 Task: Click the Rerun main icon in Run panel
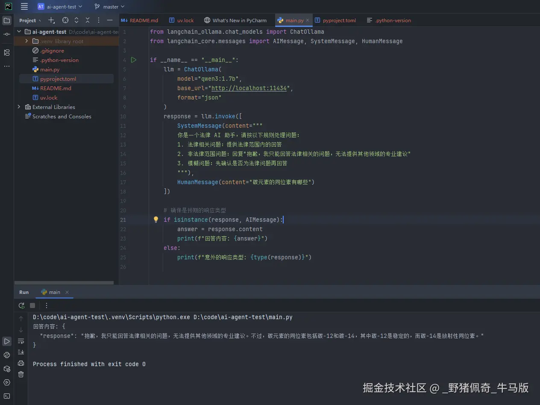(21, 305)
